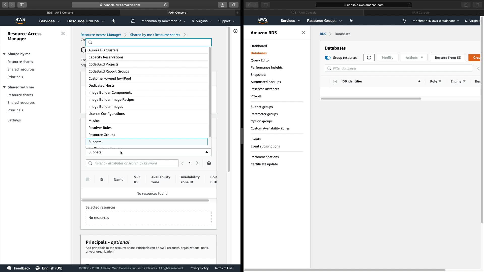Open table settings gear icon

coord(209,163)
